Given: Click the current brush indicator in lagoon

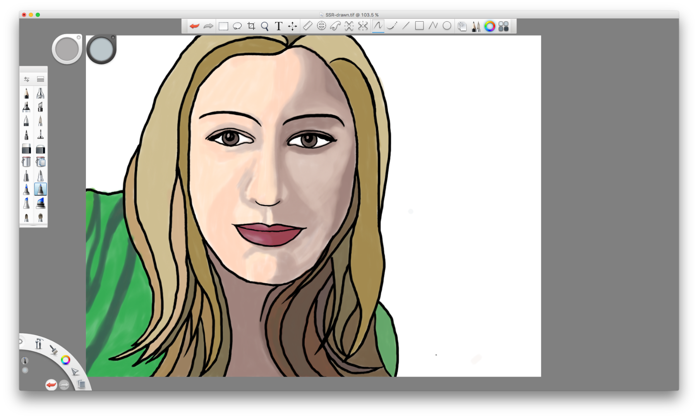Looking at the screenshot, I should [24, 360].
